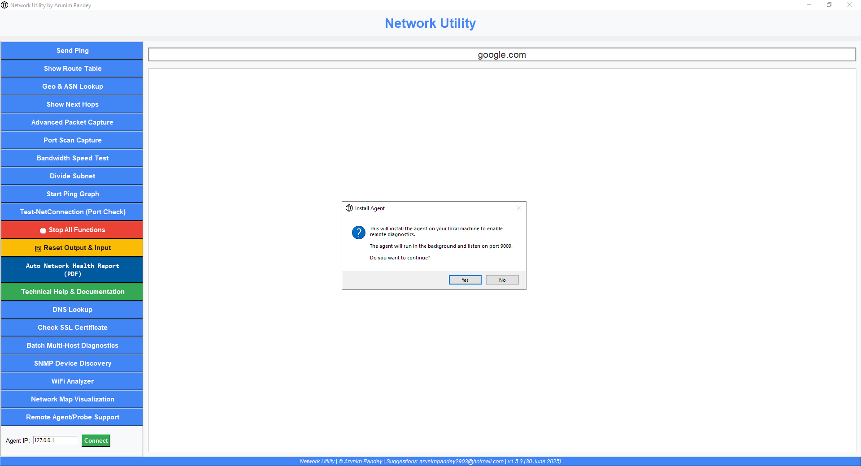Run a Geo & ASN Lookup
The image size is (861, 466).
tap(72, 86)
